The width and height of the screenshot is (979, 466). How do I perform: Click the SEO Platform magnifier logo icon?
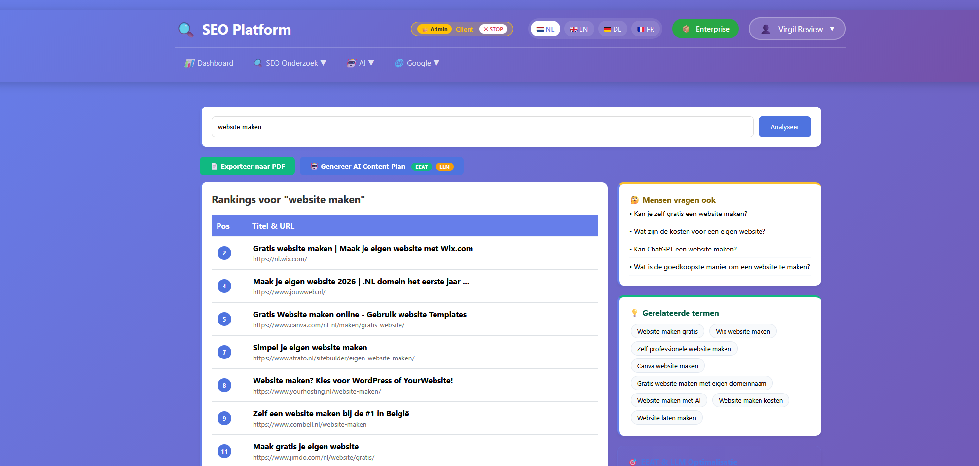186,30
